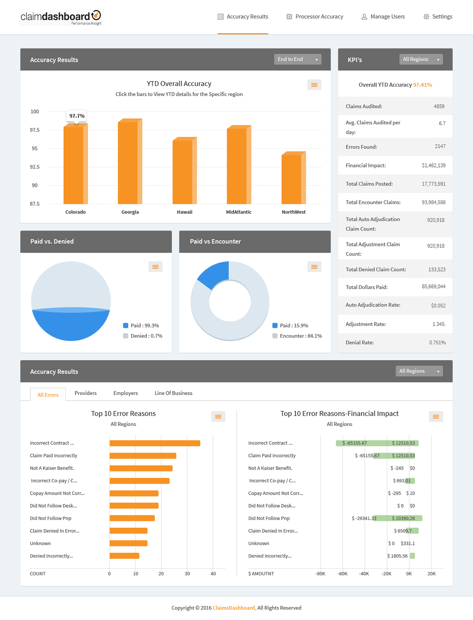Click Total Dollars Paid value 85,669,044

[434, 286]
